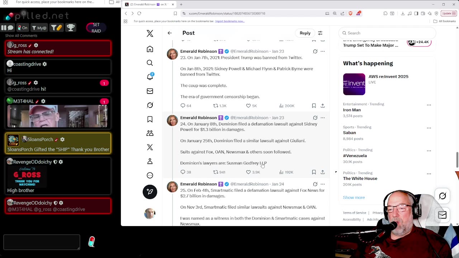Go back with the Post header arrow
Viewport: 459px width, 258px height.
point(170,33)
